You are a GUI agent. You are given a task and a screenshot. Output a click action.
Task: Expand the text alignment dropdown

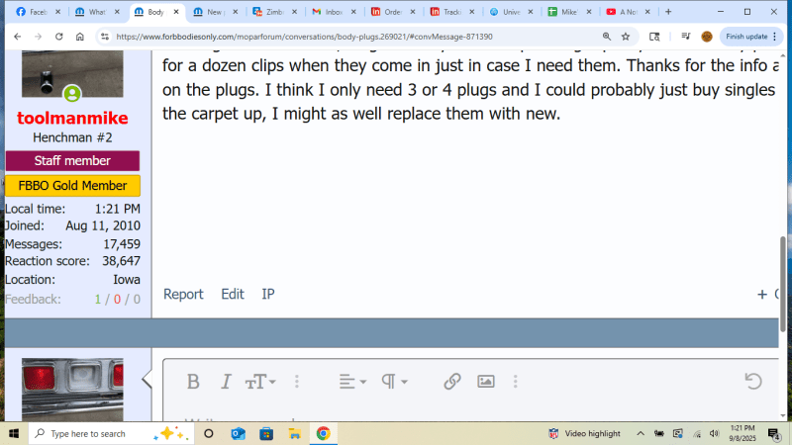351,382
